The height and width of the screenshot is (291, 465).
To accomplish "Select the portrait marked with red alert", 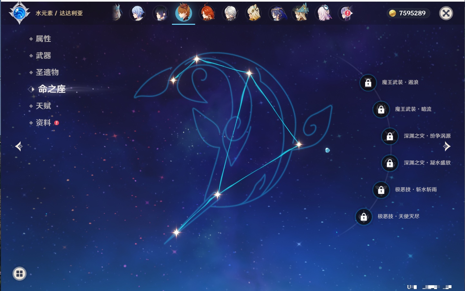I will [346, 13].
